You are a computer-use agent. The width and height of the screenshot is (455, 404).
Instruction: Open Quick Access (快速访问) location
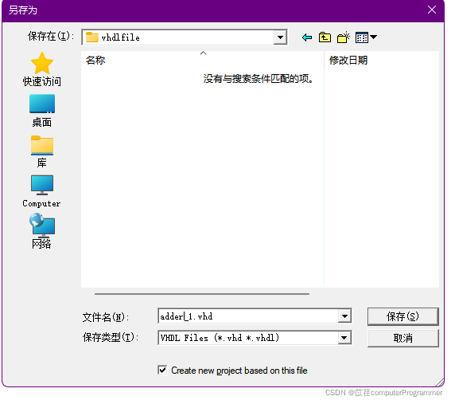42,69
